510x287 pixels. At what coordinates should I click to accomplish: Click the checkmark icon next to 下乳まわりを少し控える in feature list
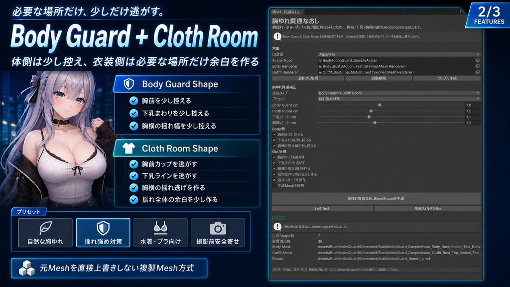pos(133,113)
